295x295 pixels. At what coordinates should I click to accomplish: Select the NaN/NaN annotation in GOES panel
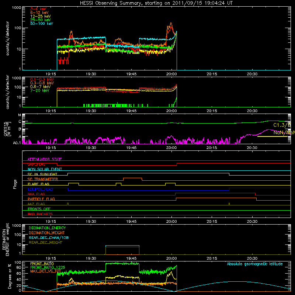[x=284, y=132]
